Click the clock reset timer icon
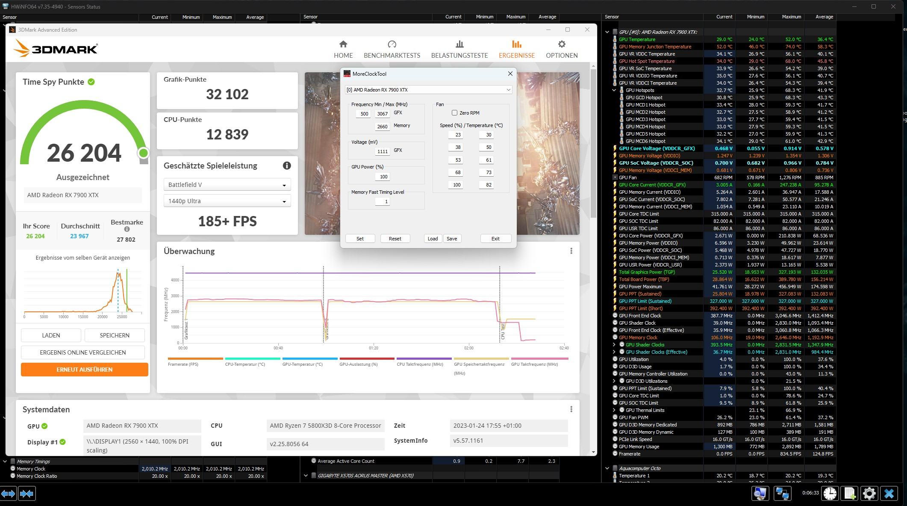 [x=830, y=494]
